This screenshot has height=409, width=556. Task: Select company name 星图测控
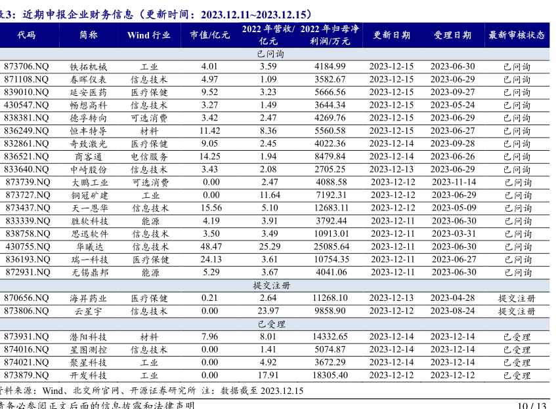89,350
